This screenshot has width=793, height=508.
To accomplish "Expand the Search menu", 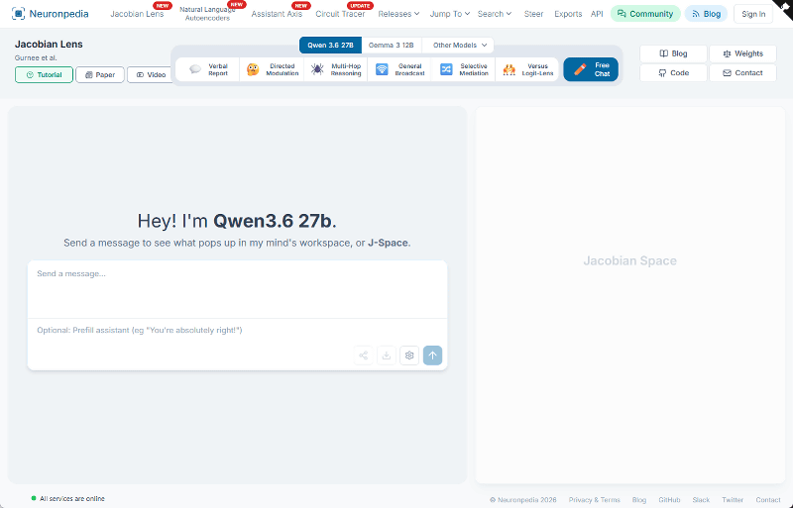I will [x=494, y=14].
